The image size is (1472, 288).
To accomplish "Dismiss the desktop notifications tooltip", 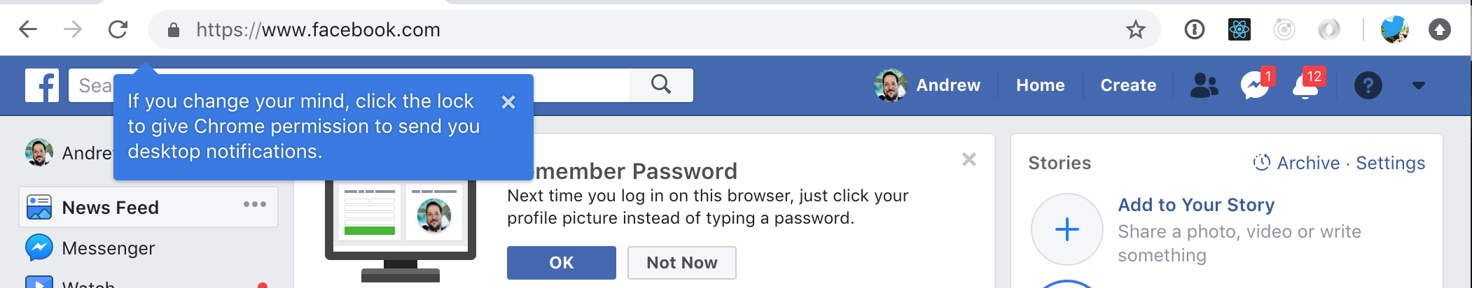I will (x=508, y=102).
